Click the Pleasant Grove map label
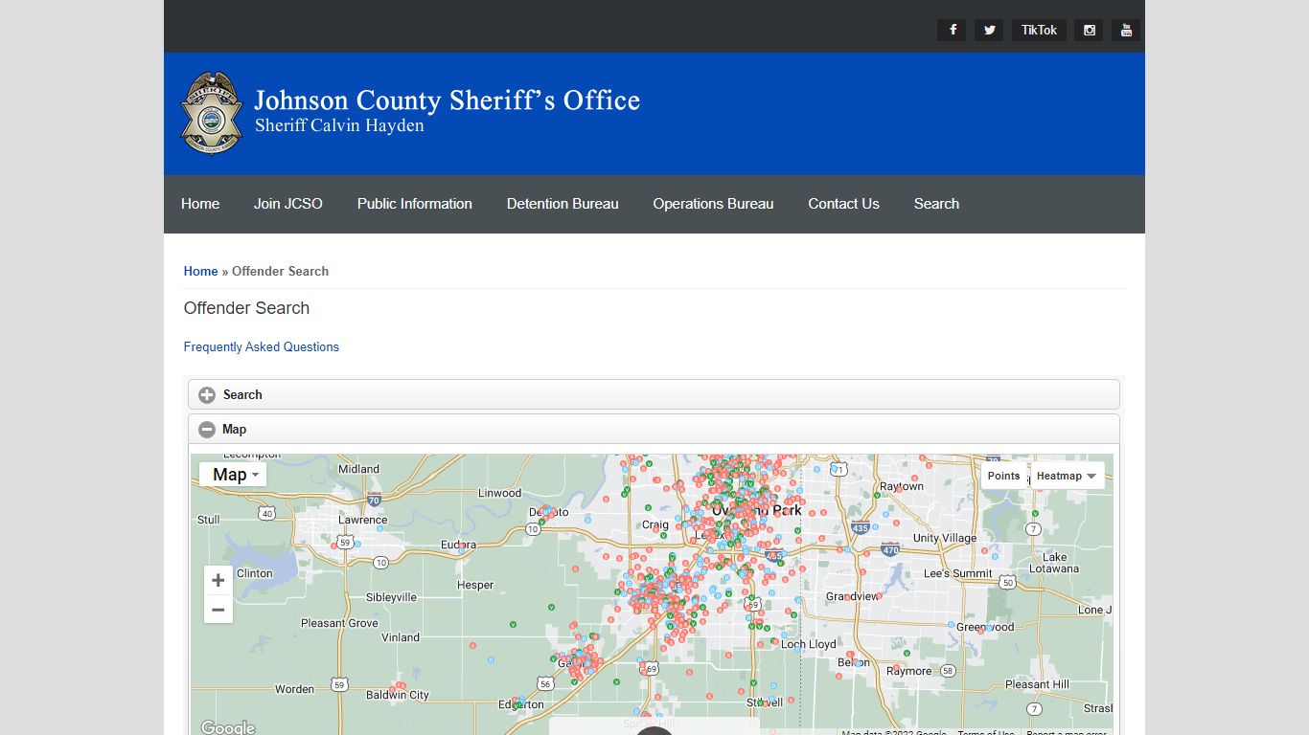Screen dimensions: 1309x735 click(339, 623)
